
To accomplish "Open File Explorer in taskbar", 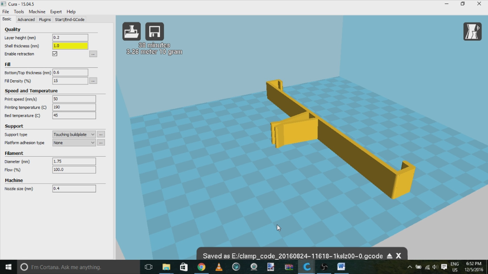I will [166, 267].
